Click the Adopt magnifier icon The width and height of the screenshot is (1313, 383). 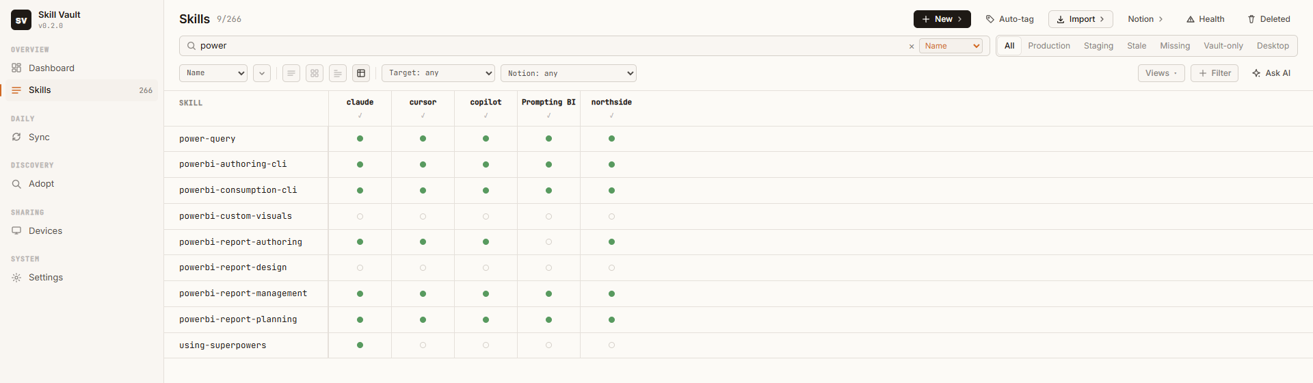[x=16, y=184]
